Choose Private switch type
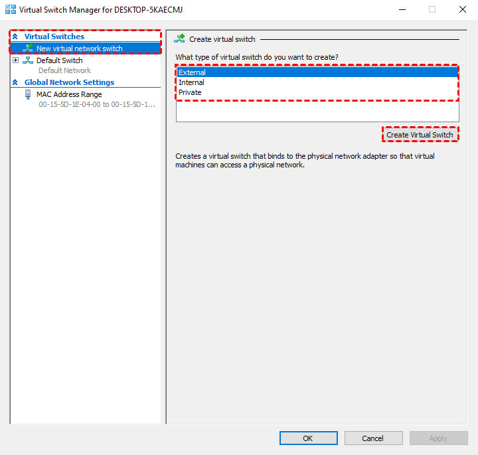 pyautogui.click(x=190, y=92)
